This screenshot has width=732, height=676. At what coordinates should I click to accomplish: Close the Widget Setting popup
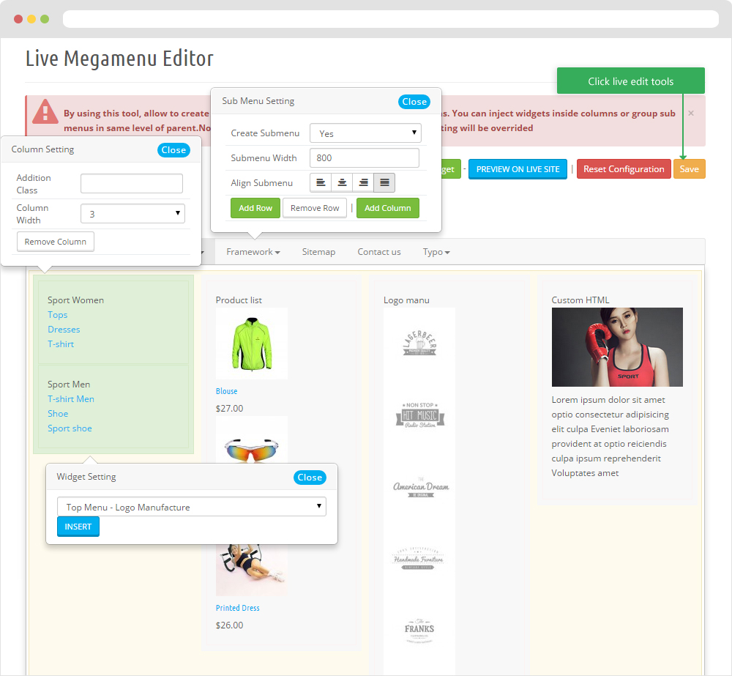pyautogui.click(x=310, y=477)
